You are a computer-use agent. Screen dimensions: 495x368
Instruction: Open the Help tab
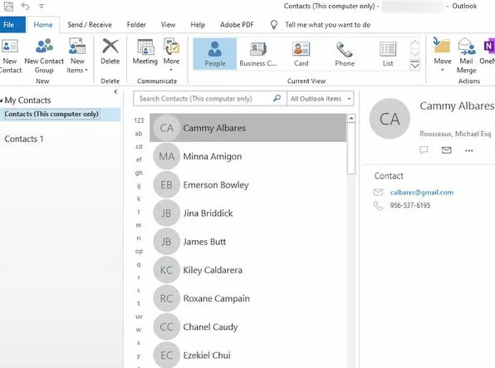(198, 25)
